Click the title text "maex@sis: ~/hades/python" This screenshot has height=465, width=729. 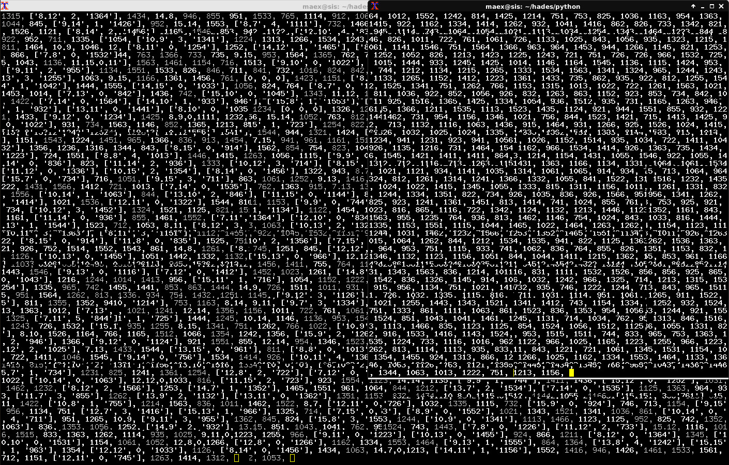(533, 6)
